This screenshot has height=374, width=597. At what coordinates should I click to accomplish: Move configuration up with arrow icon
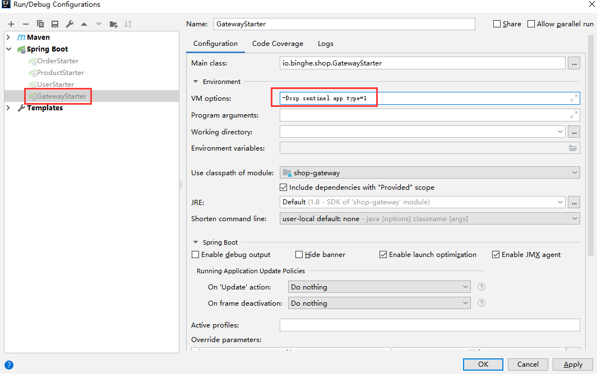pyautogui.click(x=84, y=24)
